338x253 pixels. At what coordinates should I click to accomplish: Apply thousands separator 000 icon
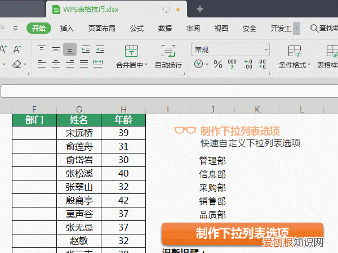(x=232, y=64)
